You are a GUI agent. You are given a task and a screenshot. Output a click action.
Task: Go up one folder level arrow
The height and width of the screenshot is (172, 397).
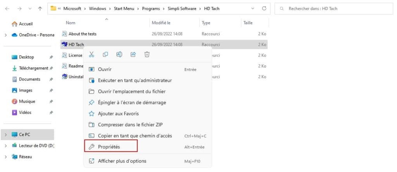point(40,9)
